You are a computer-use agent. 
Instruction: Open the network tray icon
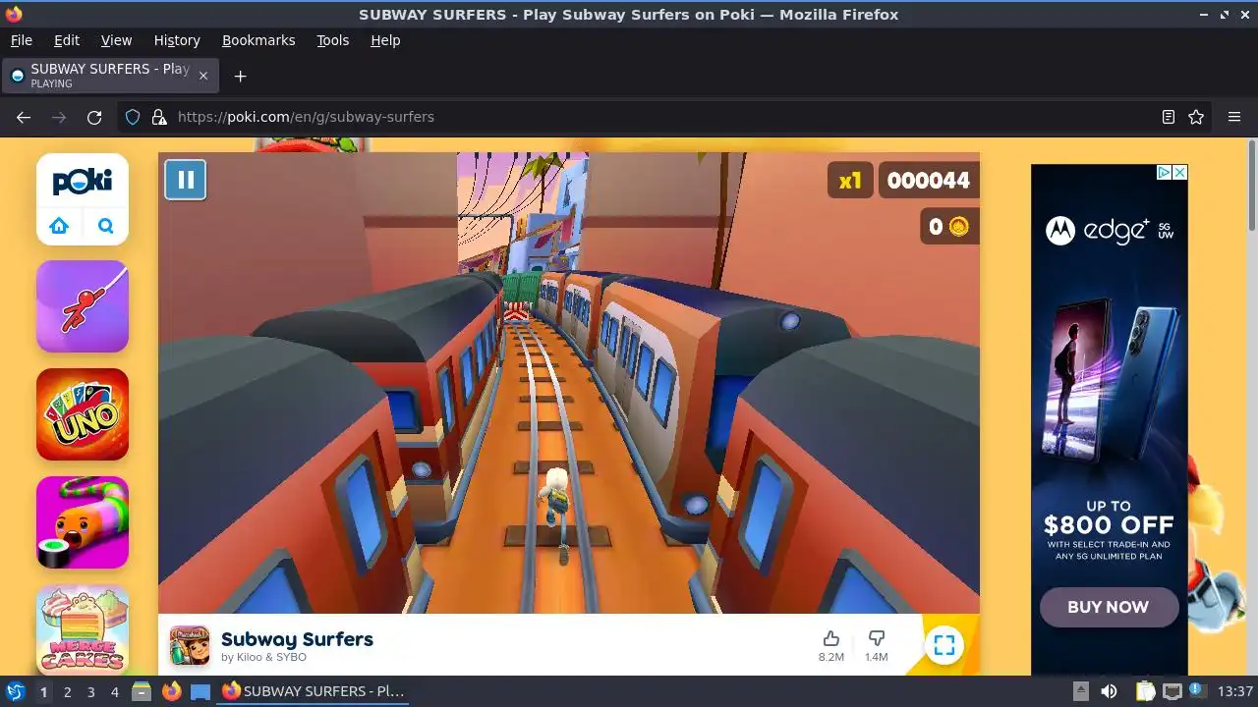pyautogui.click(x=1172, y=691)
